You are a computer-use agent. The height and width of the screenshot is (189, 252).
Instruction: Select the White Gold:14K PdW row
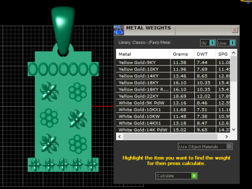pos(173,130)
